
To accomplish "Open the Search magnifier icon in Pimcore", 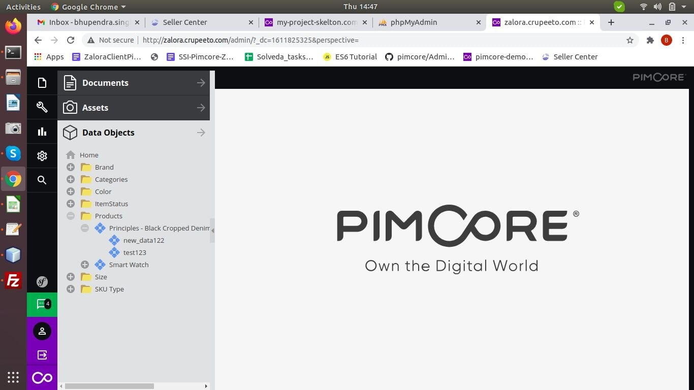I will (x=42, y=180).
